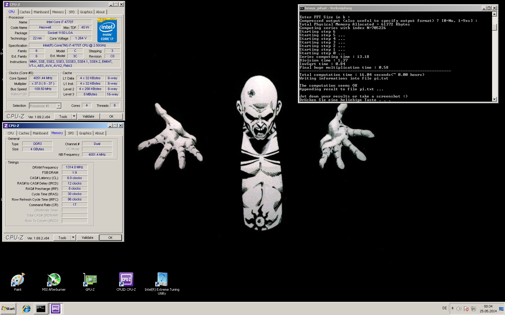Expand Tools dropdown arrow in top CPU-Z
The width and height of the screenshot is (505, 315).
[x=74, y=116]
